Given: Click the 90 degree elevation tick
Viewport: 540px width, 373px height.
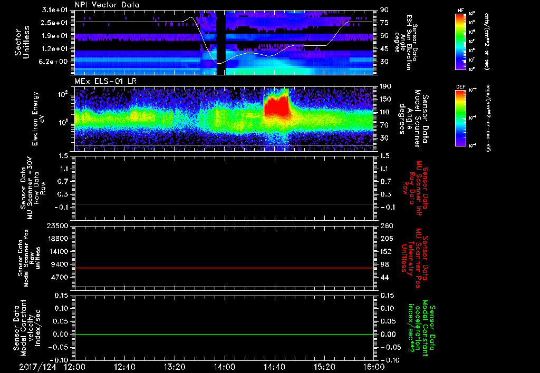Looking at the screenshot, I should 384,10.
